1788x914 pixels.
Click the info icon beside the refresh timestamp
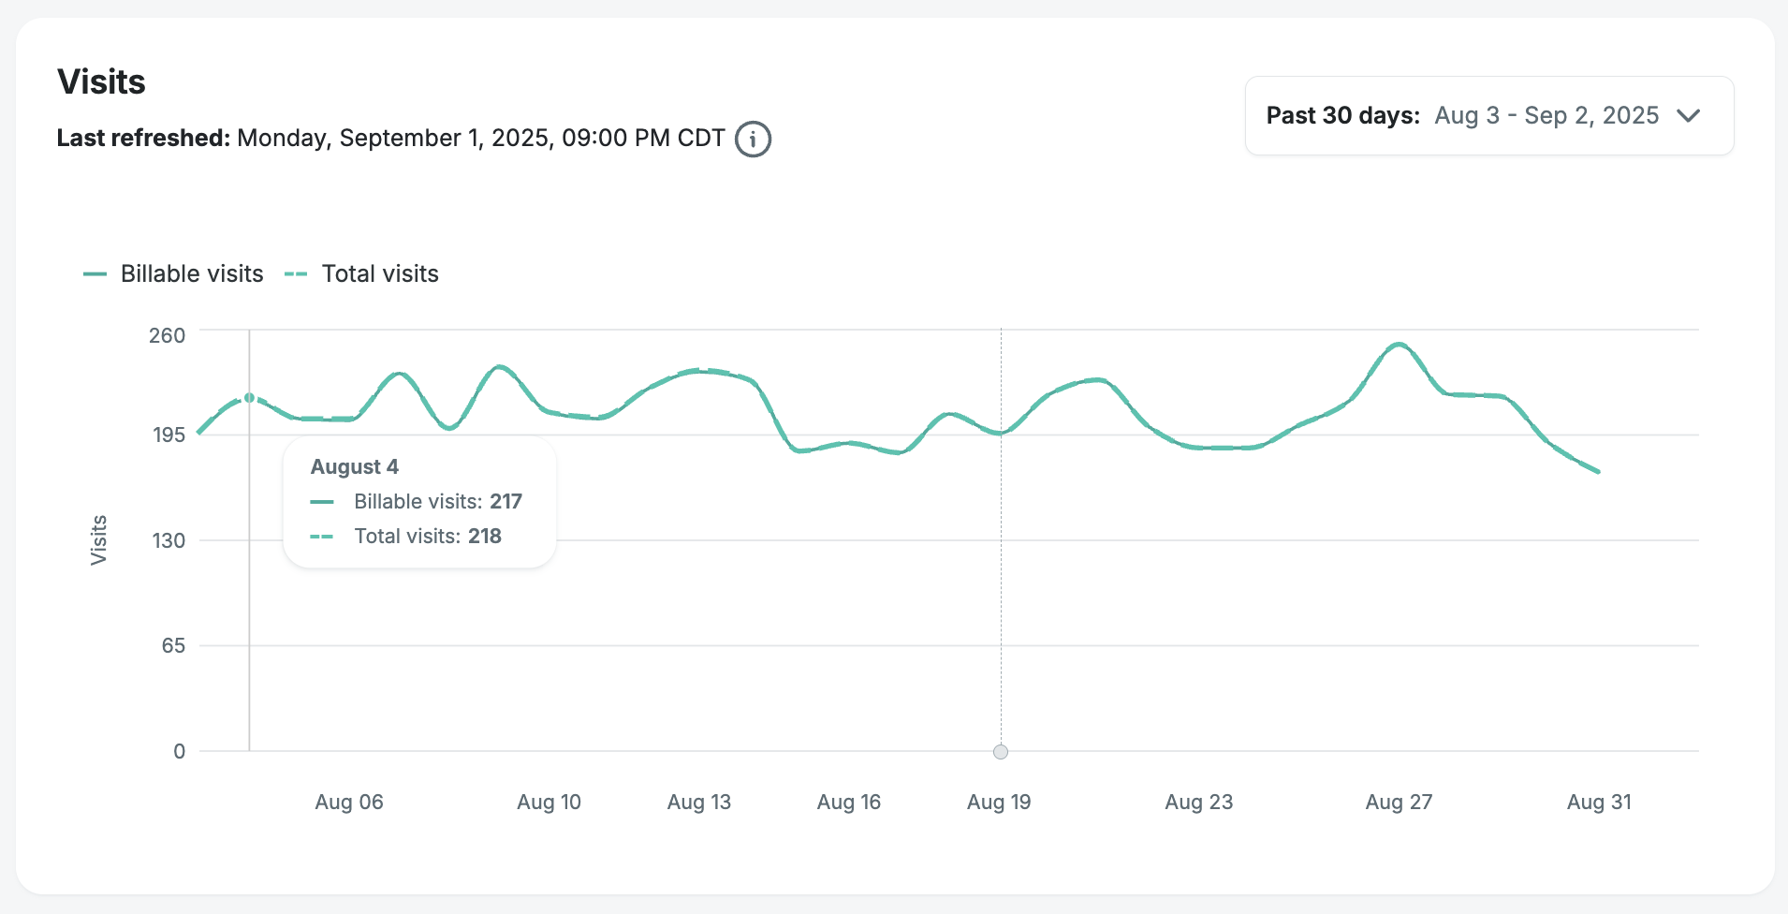pos(753,139)
